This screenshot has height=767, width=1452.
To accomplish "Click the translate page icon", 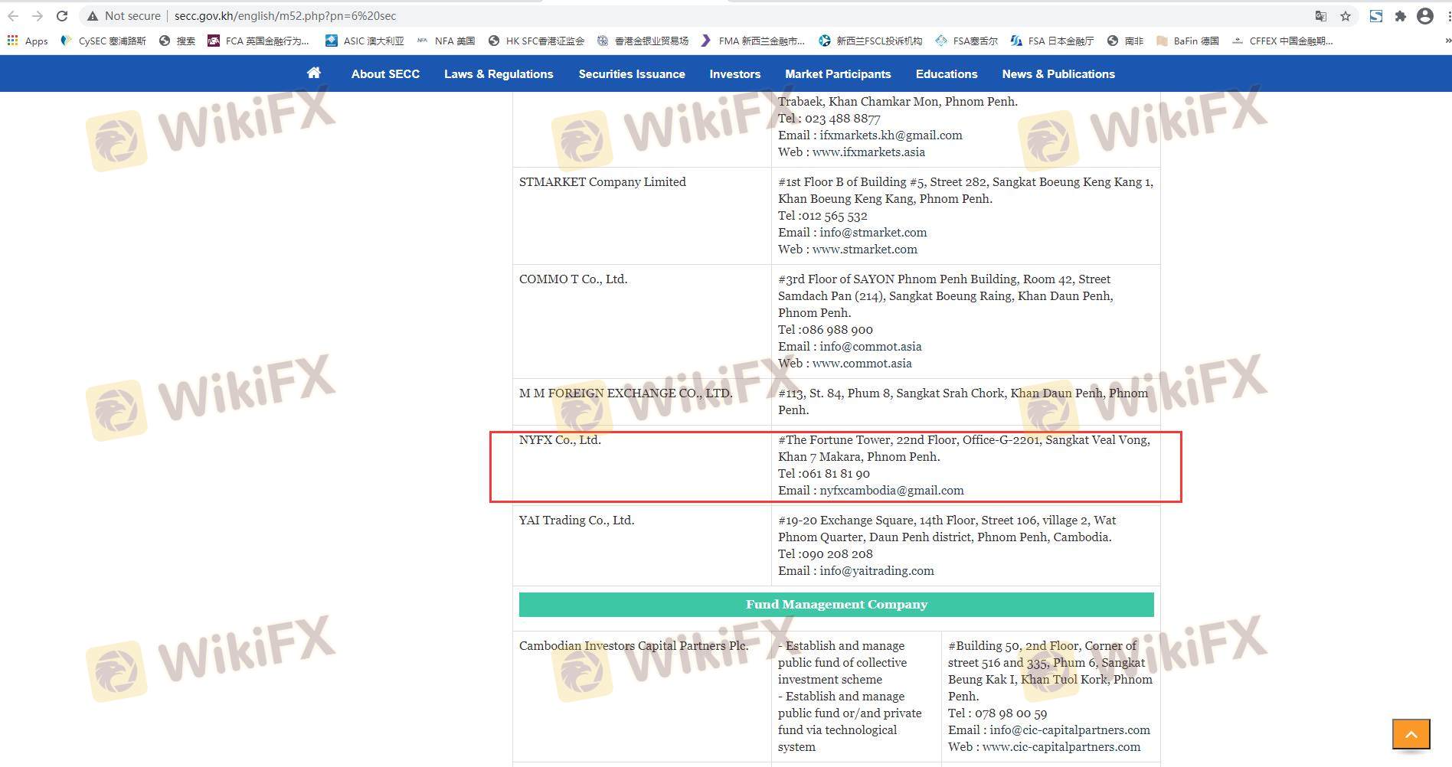I will 1321,16.
